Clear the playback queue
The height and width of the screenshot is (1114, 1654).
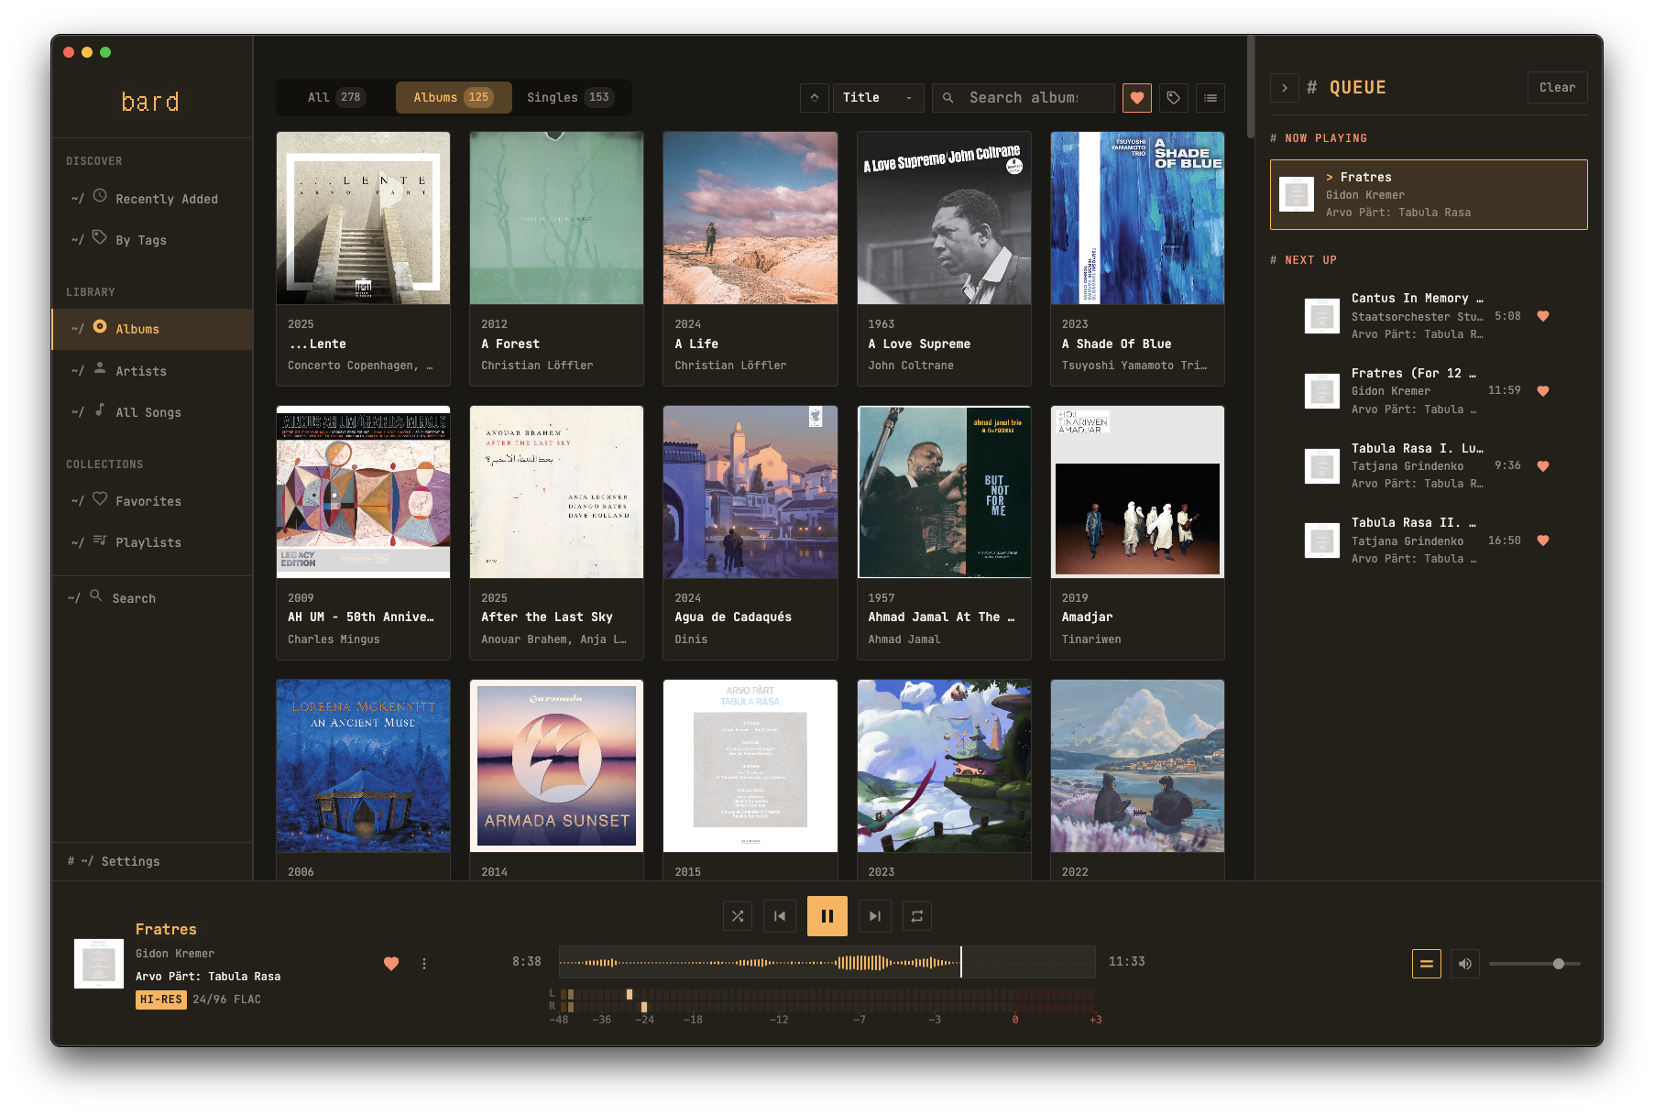(1557, 87)
